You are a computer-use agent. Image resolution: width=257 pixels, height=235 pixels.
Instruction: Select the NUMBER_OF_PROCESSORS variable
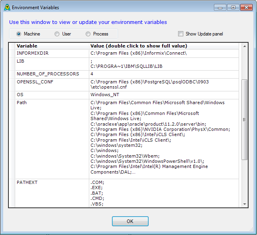point(48,74)
